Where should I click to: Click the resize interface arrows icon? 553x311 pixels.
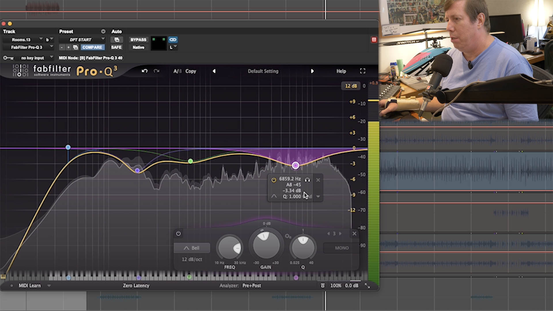(367, 286)
